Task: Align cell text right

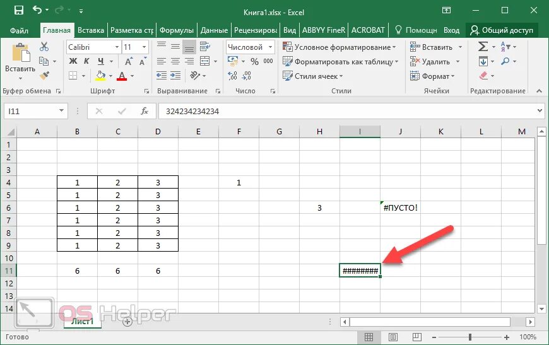Action: pyautogui.click(x=189, y=61)
